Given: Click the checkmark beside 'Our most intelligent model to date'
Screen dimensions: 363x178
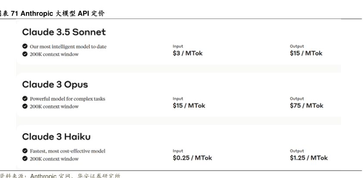Looking at the screenshot, I should click(x=25, y=46).
